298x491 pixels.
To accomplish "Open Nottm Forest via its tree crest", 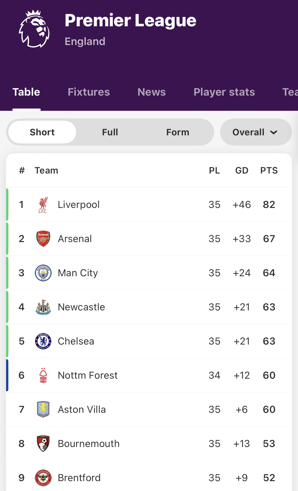I will coord(43,375).
